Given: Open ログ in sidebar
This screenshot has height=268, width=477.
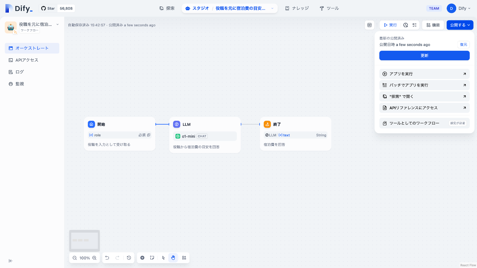Looking at the screenshot, I should click(32, 72).
